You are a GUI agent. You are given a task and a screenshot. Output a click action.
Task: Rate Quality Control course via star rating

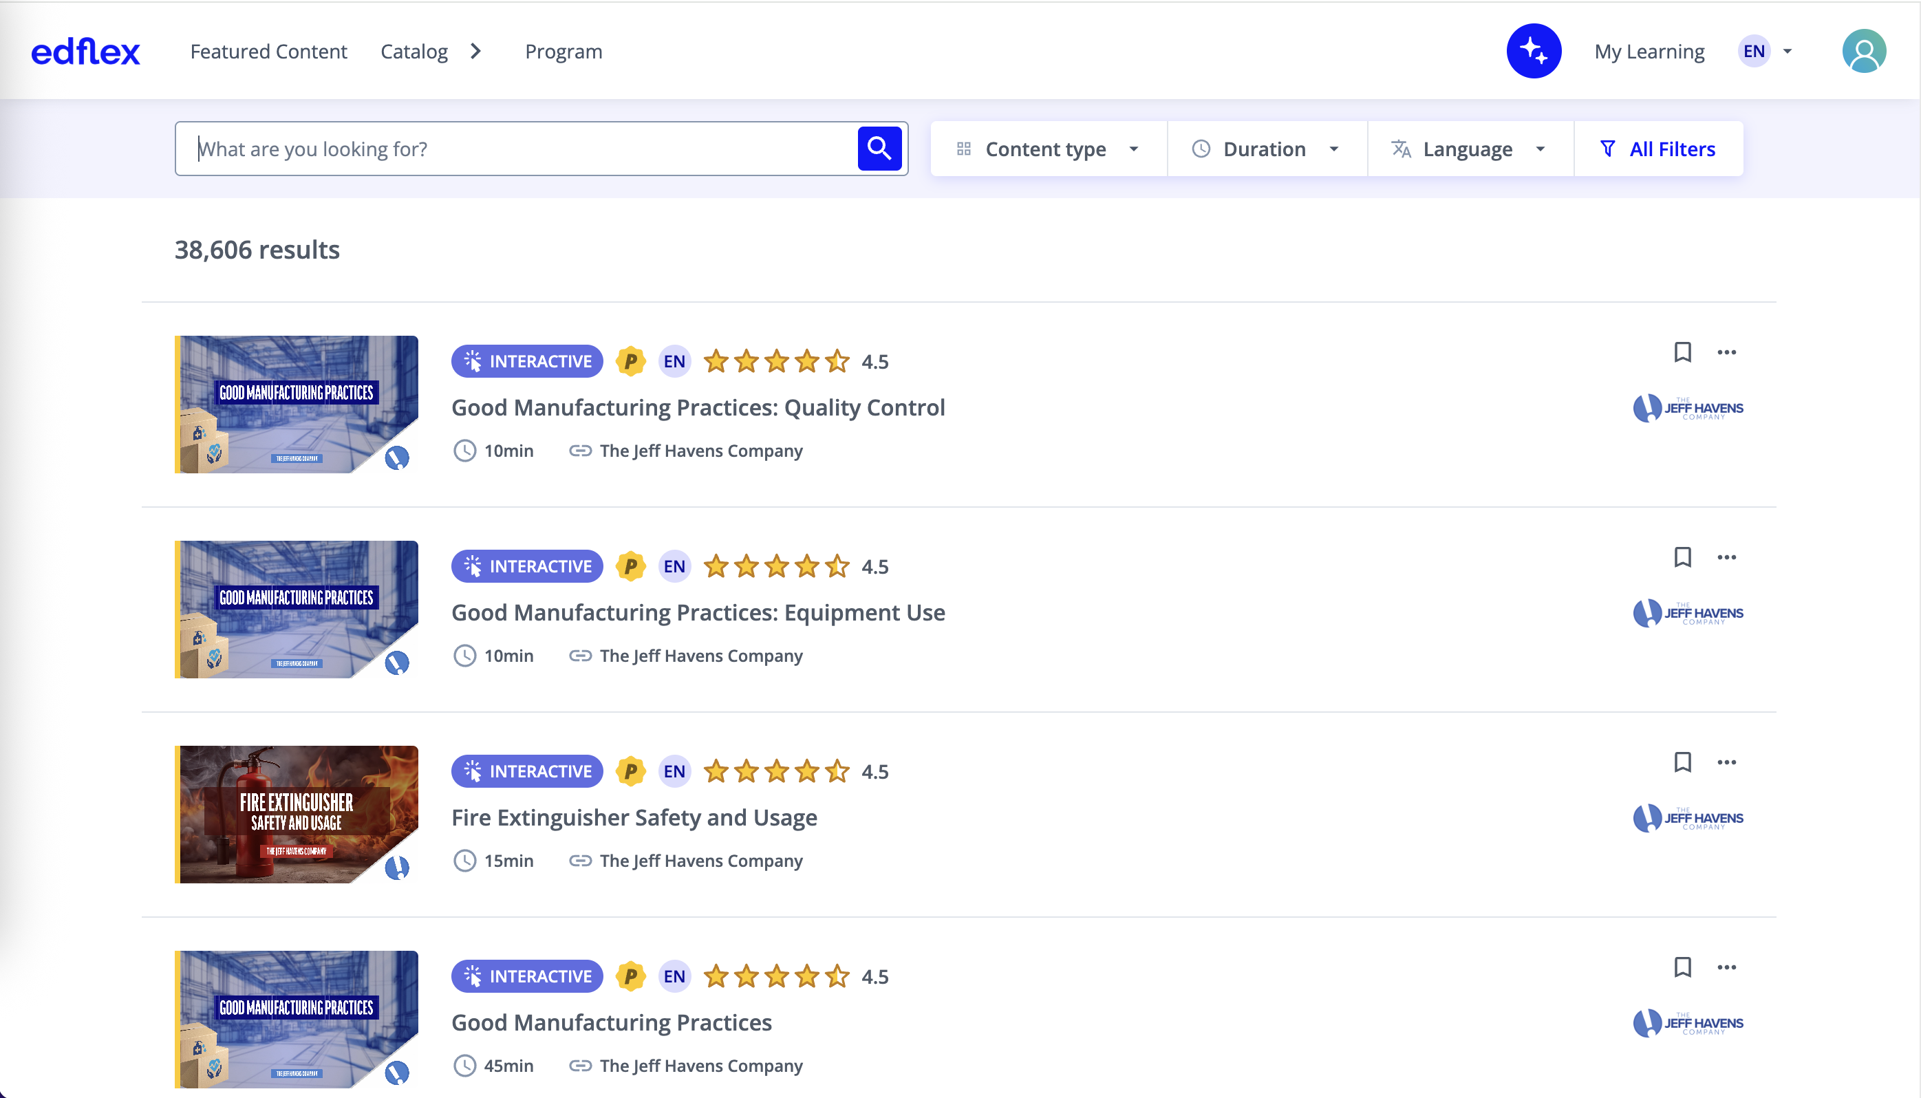[776, 361]
